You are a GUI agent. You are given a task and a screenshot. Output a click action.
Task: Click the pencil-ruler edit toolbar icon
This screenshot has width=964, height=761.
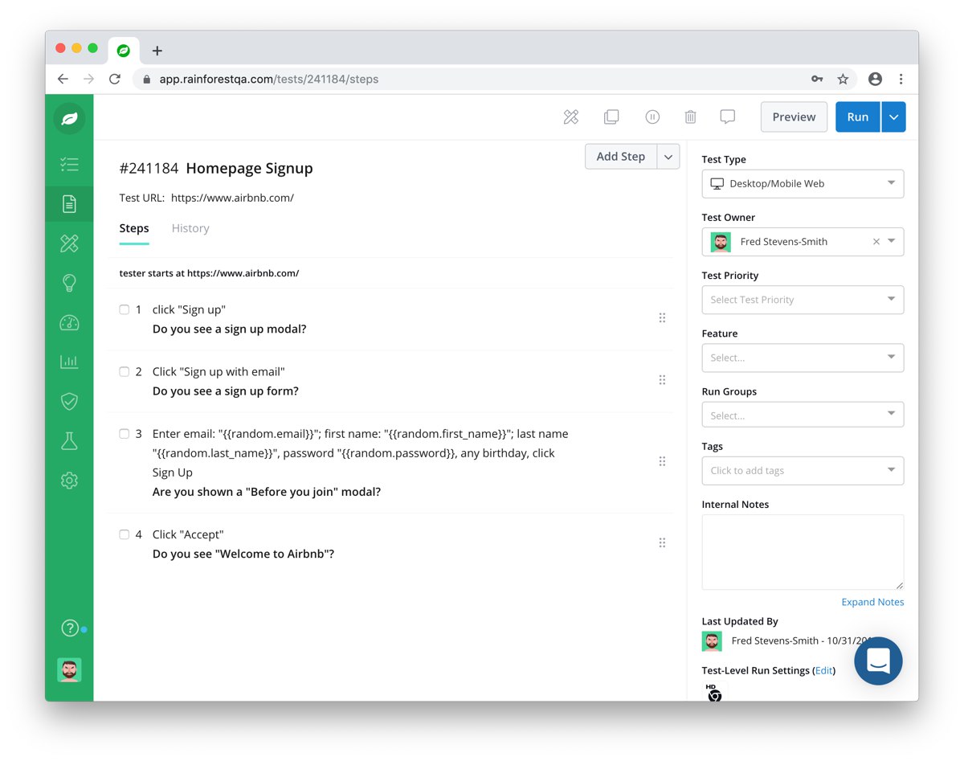pyautogui.click(x=571, y=117)
